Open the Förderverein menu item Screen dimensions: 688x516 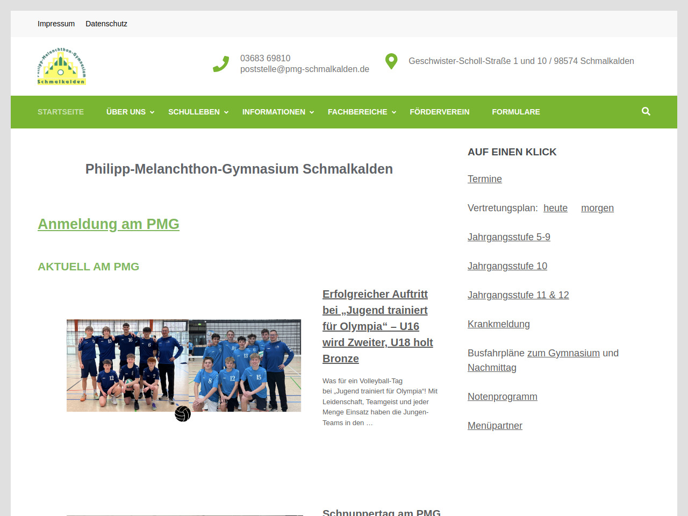439,112
